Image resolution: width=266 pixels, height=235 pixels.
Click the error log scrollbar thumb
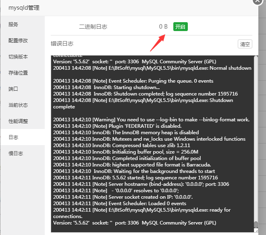(256, 225)
